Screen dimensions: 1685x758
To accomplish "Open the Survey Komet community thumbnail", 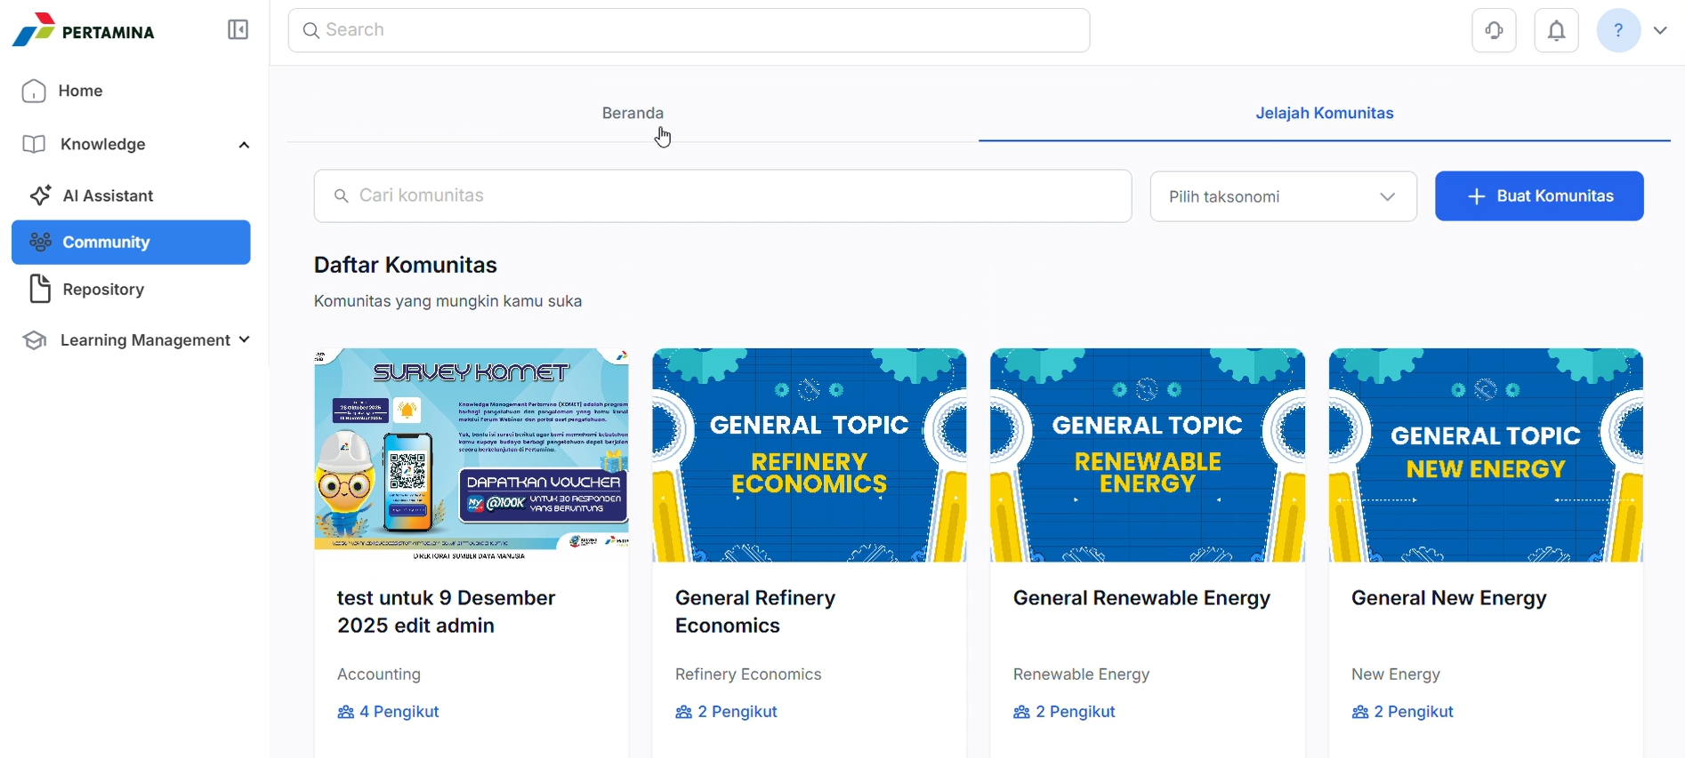I will [471, 455].
